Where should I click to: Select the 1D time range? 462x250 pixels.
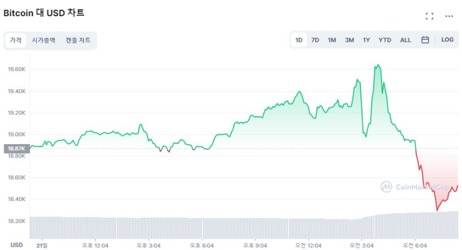pos(299,40)
